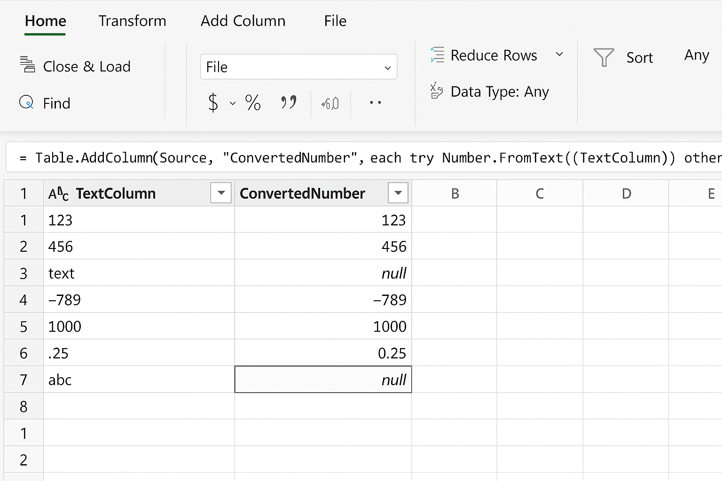Click the Find button label
This screenshot has width=722, height=481.
pos(56,103)
